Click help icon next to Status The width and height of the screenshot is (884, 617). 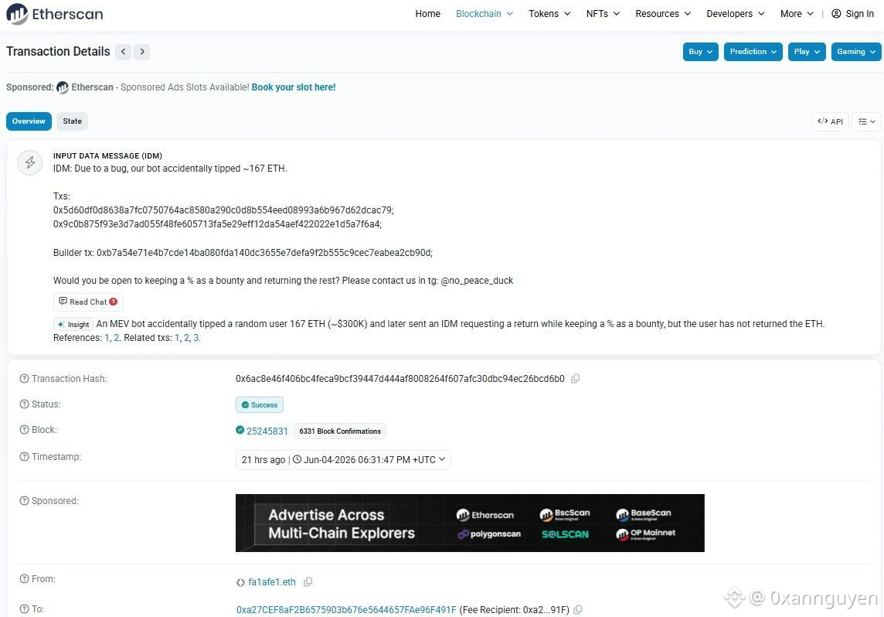coord(24,404)
